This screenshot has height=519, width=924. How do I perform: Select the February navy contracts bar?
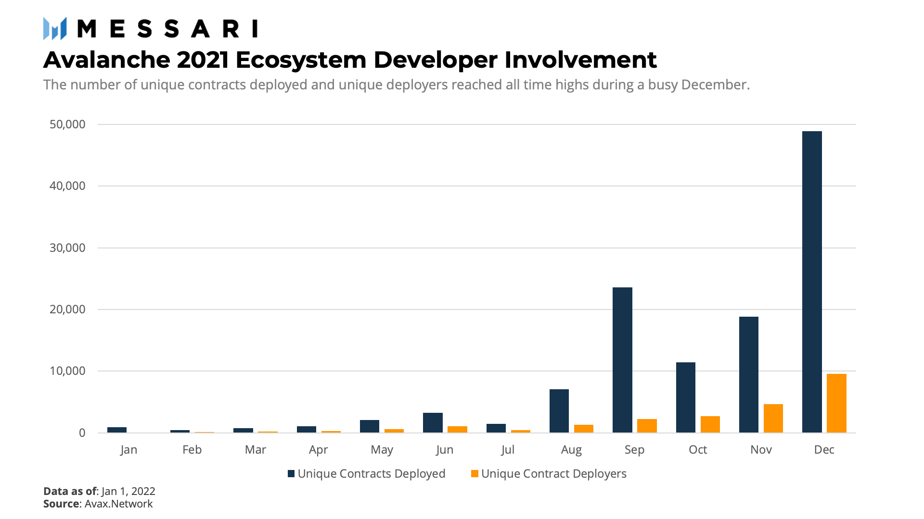click(180, 432)
